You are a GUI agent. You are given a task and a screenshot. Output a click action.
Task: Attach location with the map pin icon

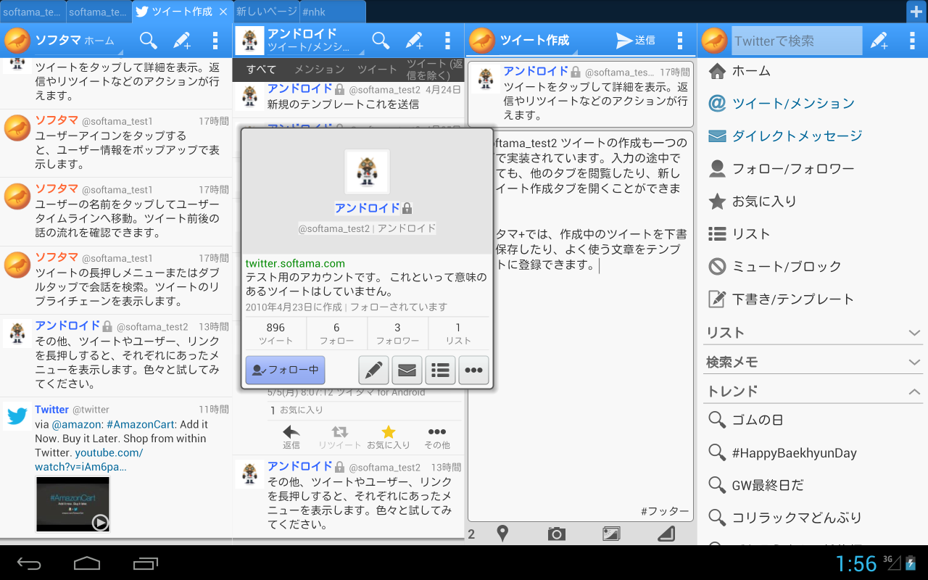pos(502,534)
